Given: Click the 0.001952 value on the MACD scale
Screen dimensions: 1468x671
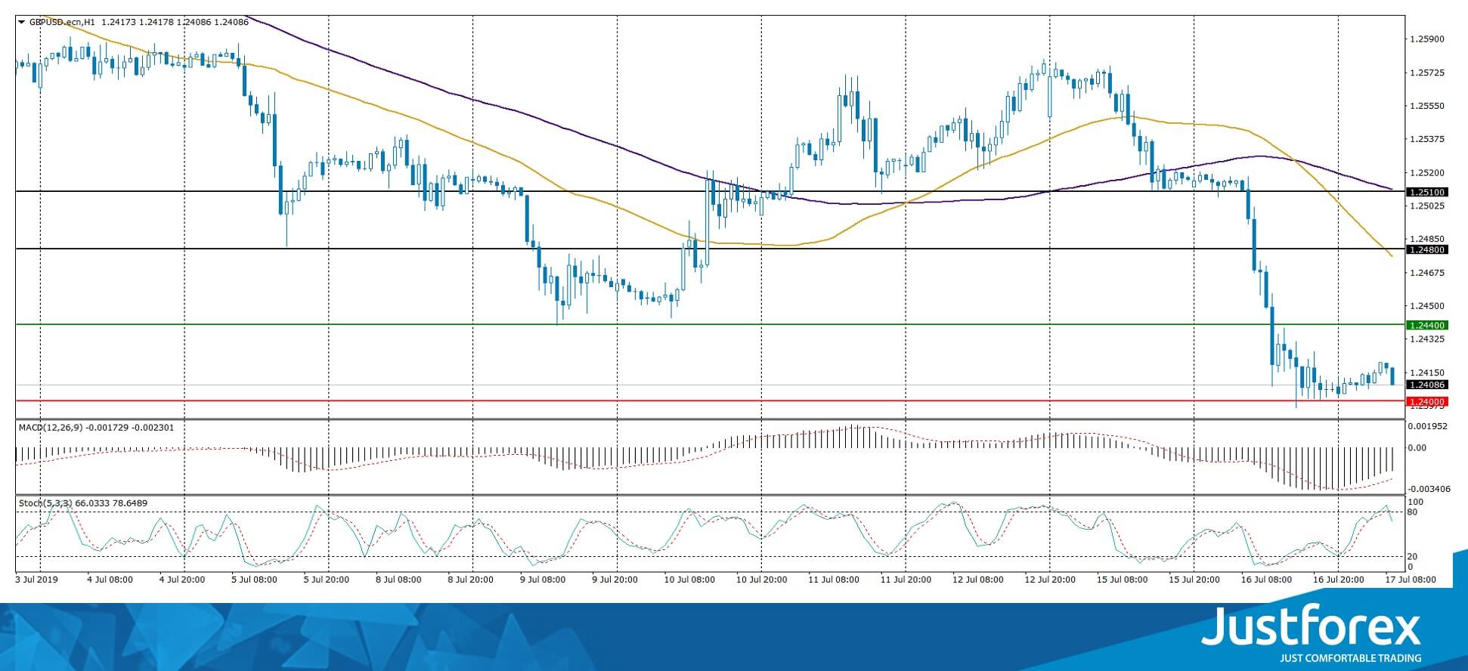Looking at the screenshot, I should coord(1429,426).
